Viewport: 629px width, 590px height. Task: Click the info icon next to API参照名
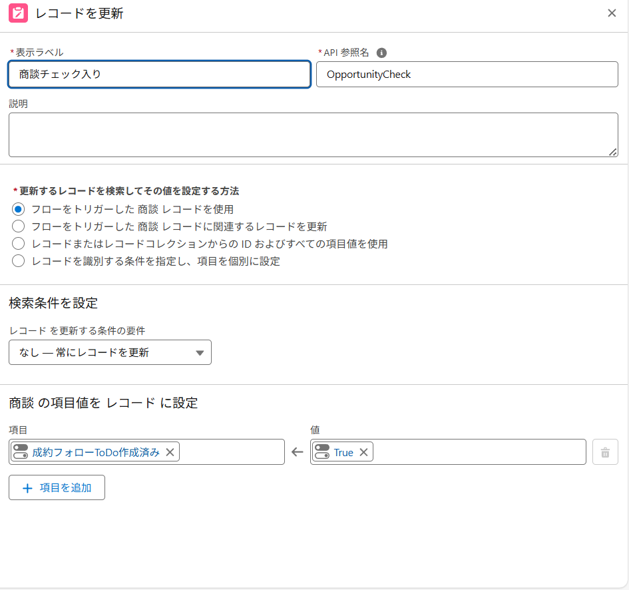tap(381, 53)
